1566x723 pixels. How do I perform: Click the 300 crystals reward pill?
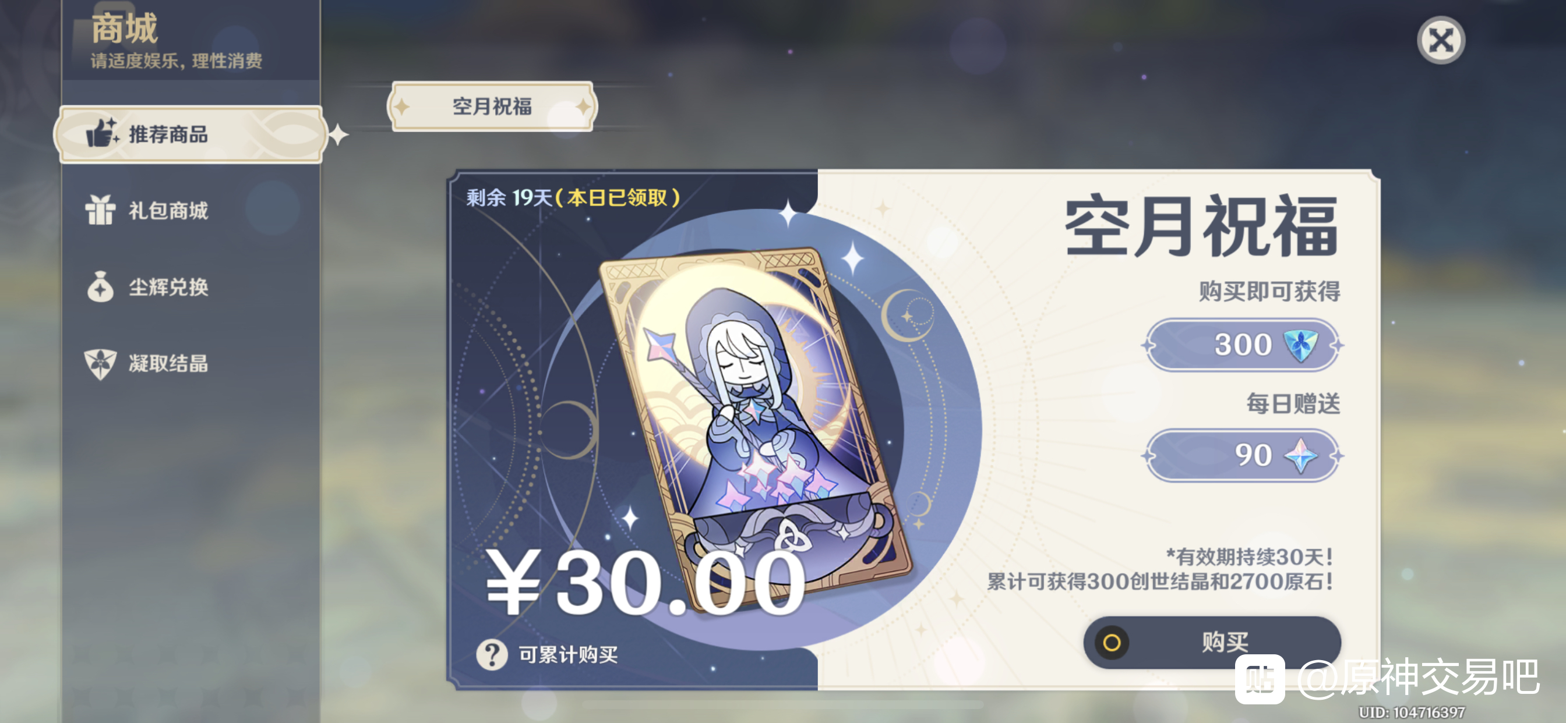point(1243,345)
